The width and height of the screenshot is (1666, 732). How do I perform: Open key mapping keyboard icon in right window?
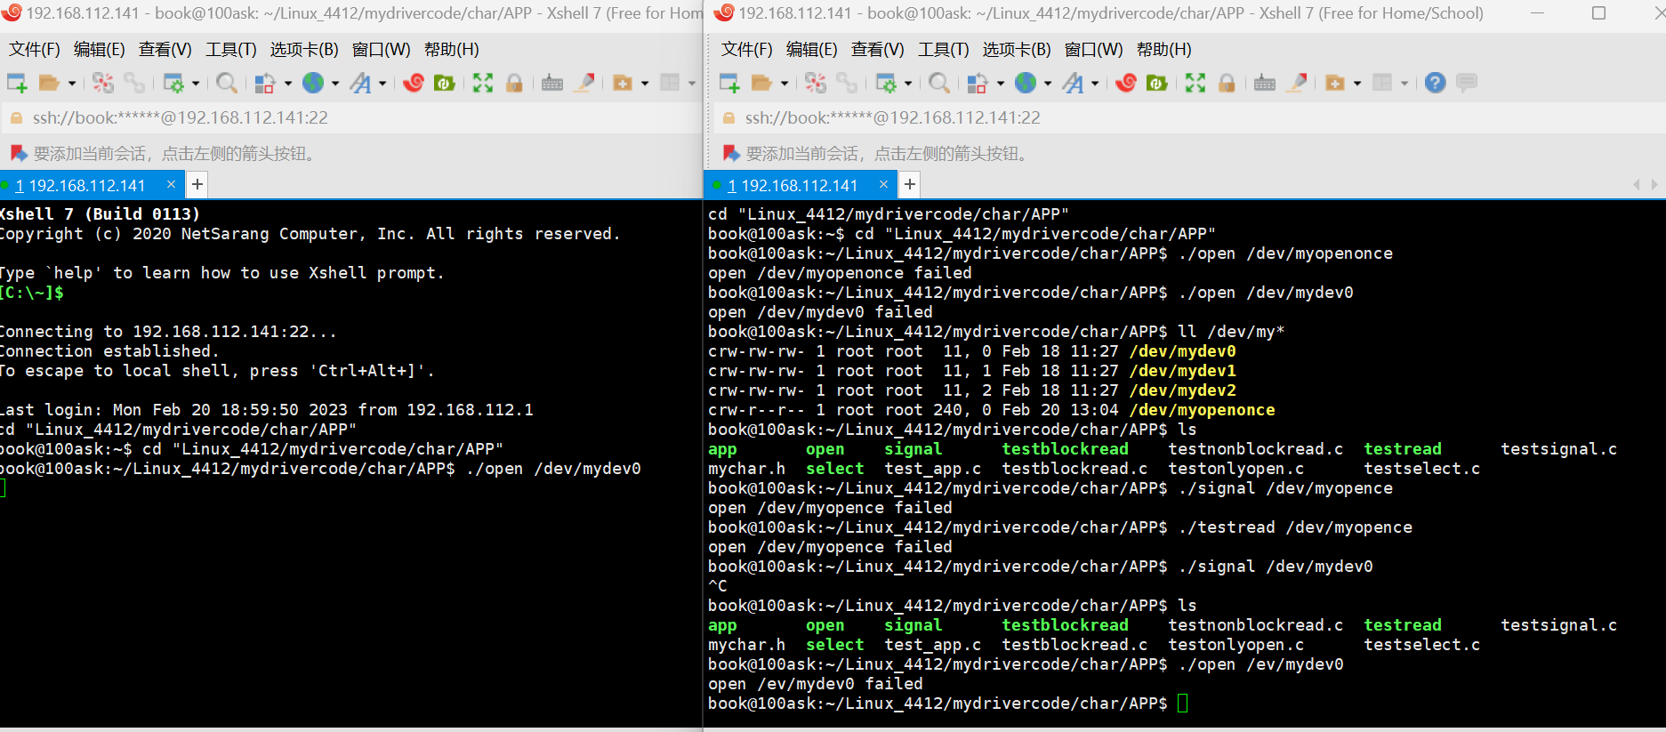[1265, 83]
